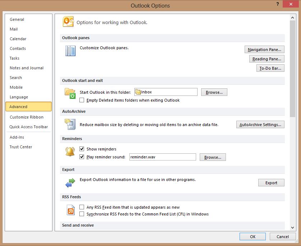Switch to Language settings
This screenshot has height=246, width=301.
point(29,97)
